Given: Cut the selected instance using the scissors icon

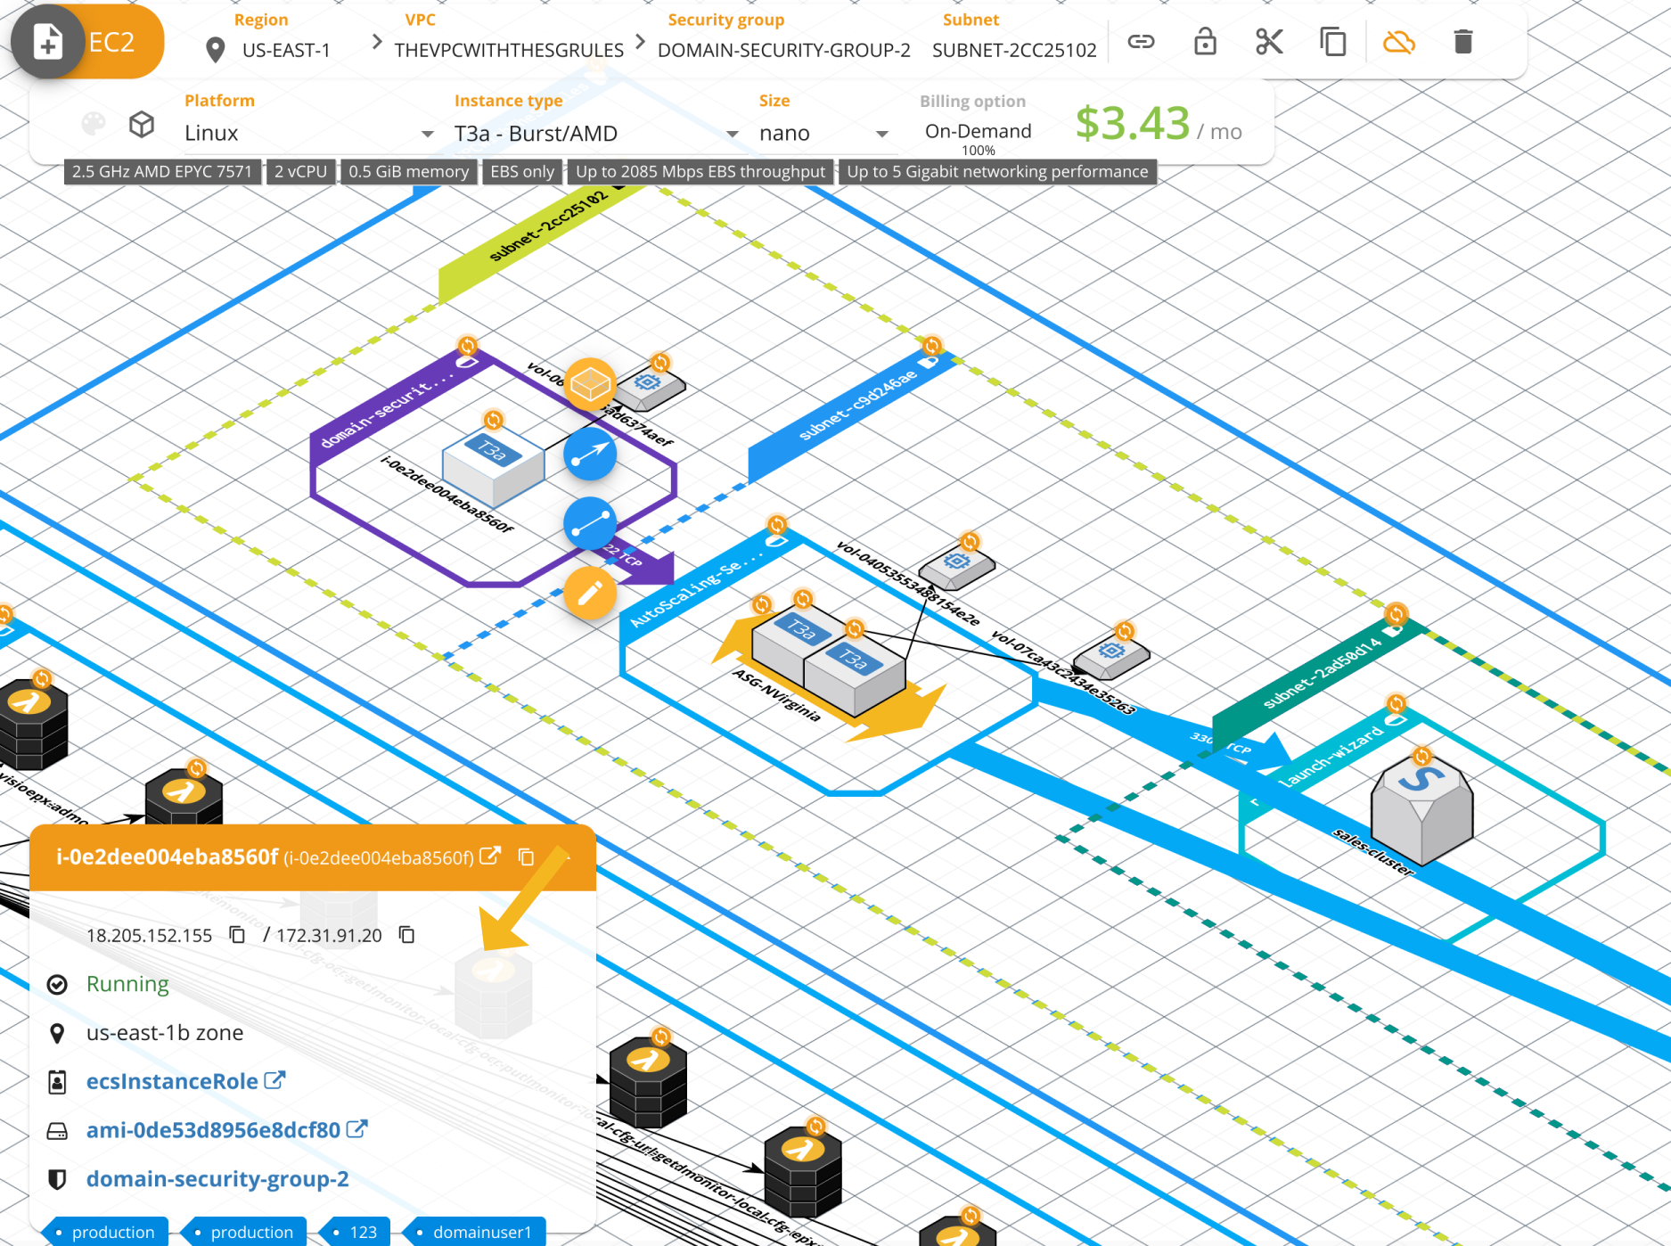Looking at the screenshot, I should click(x=1269, y=41).
